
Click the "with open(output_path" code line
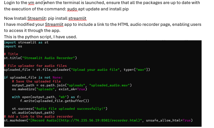[x=46, y=97]
